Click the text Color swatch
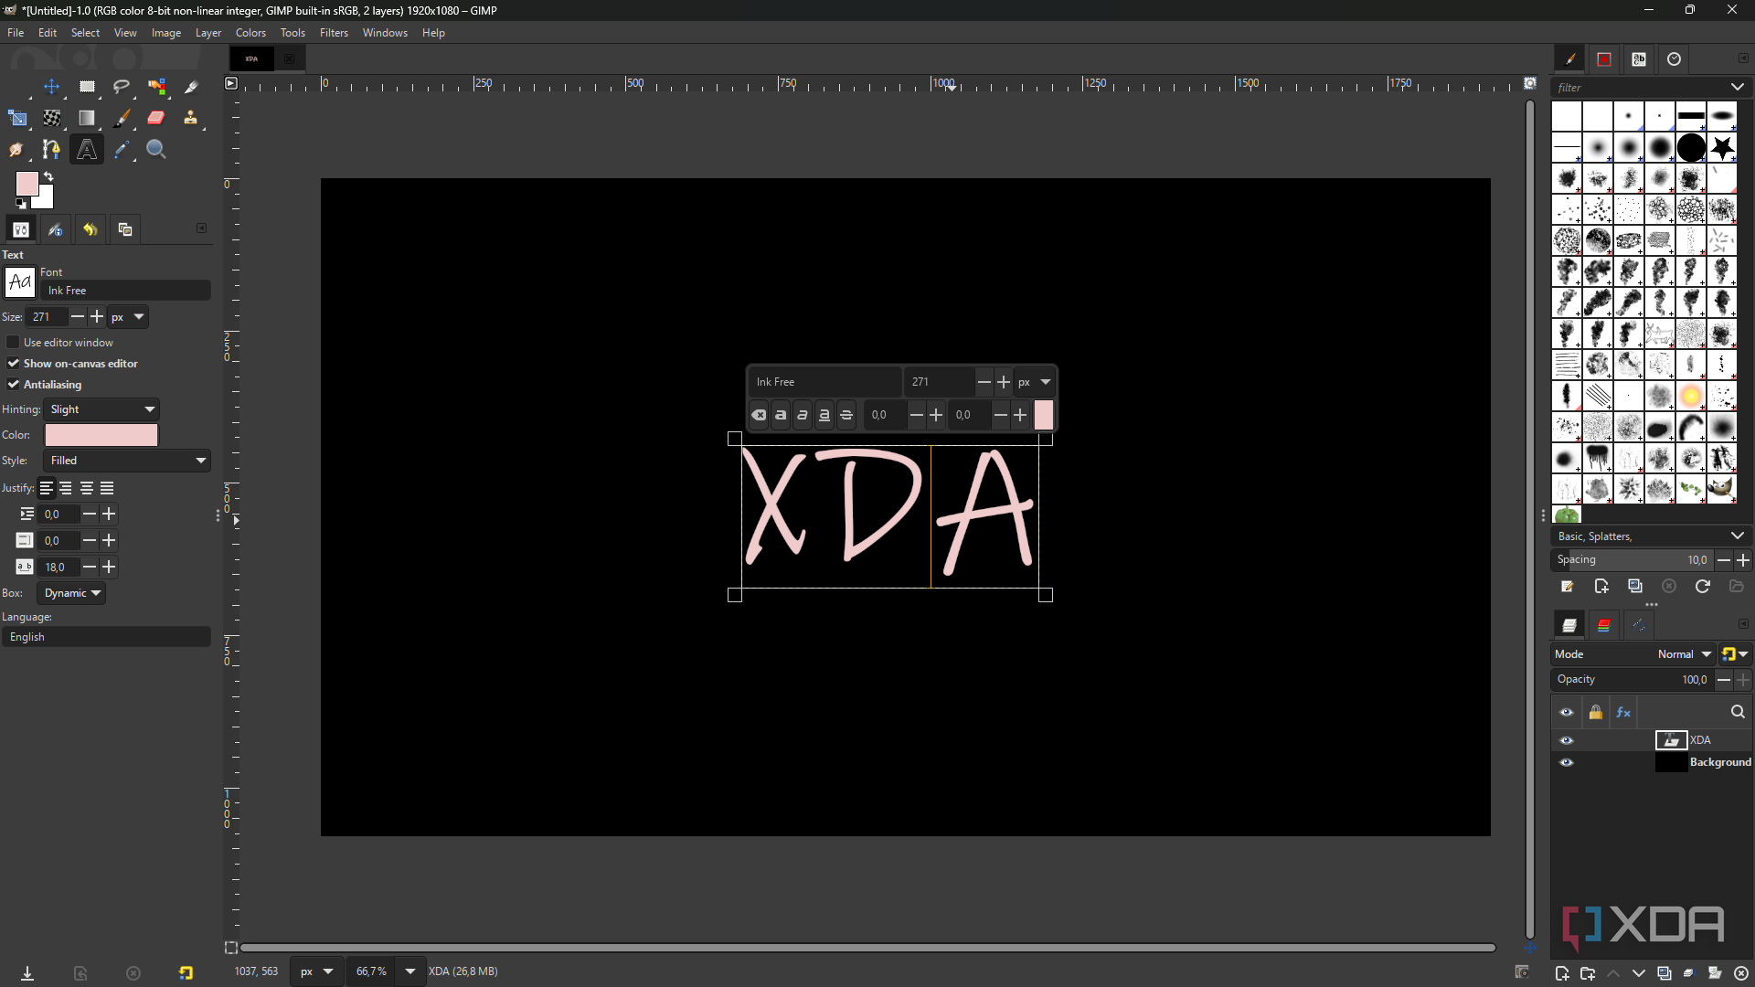1755x987 pixels. pyautogui.click(x=101, y=435)
